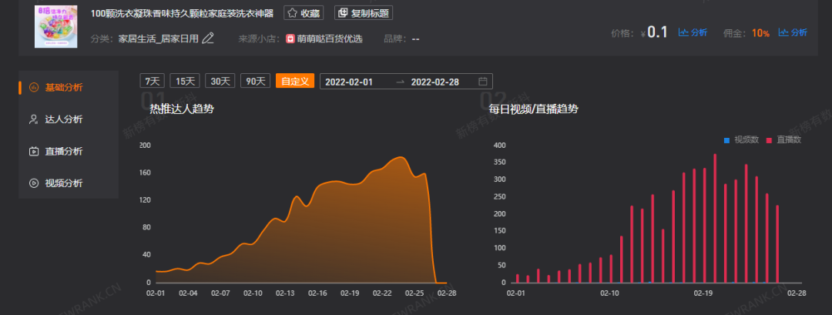Click the 家居生活_居家日用 category text
Screen dimensions: 832x315
pos(159,39)
